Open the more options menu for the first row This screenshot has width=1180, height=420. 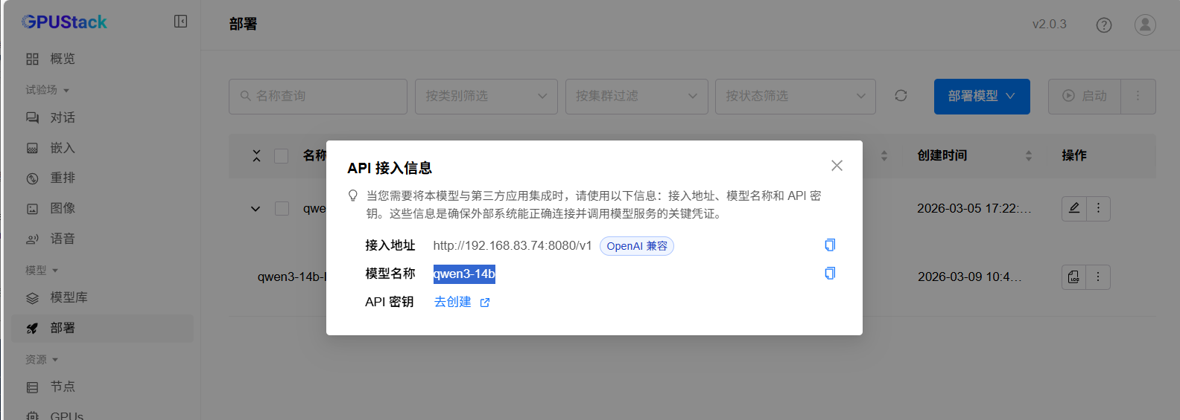coord(1098,209)
